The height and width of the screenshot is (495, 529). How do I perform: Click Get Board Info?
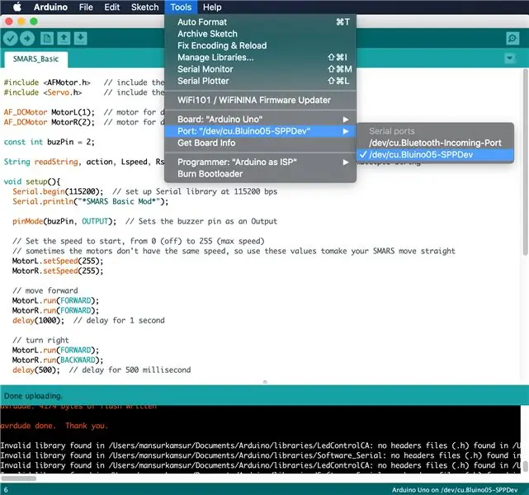coord(261,143)
